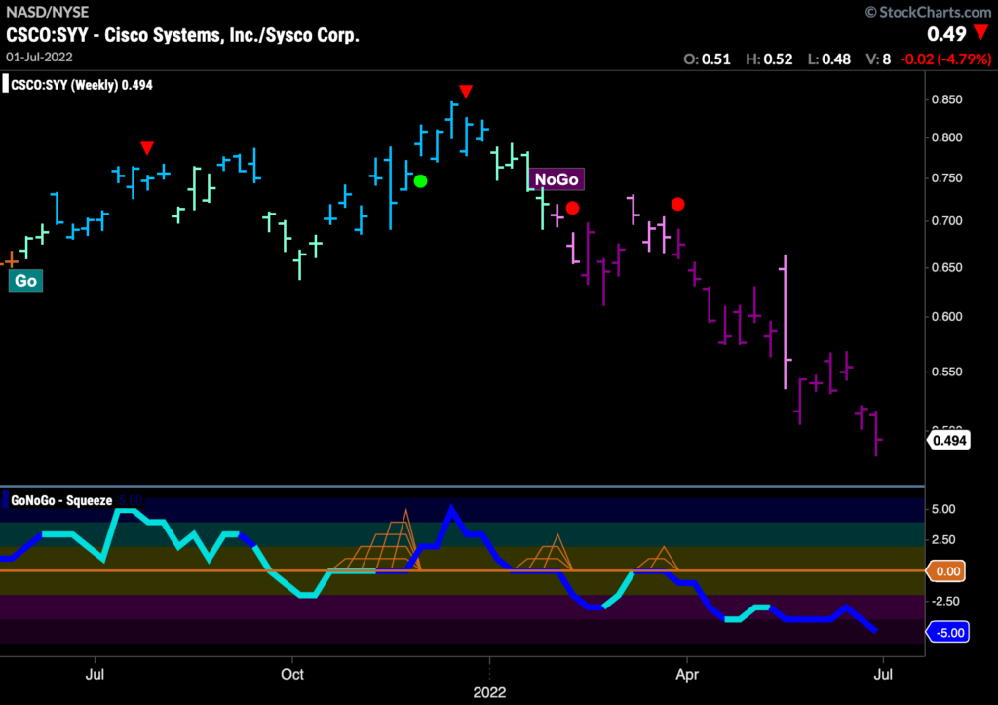The height and width of the screenshot is (705, 998).
Task: Click the red change value -0.02 (-4.79%)
Action: click(945, 59)
